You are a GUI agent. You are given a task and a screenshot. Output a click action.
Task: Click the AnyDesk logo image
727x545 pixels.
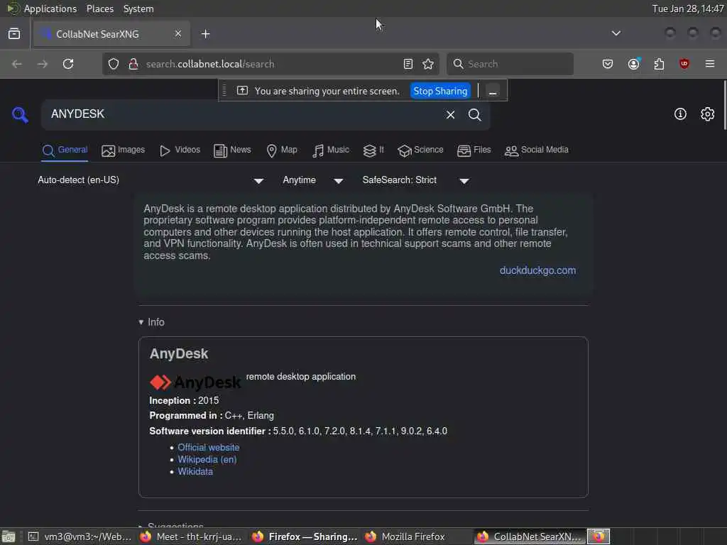click(x=195, y=382)
